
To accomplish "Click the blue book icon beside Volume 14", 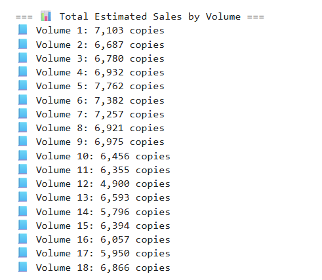I will (x=23, y=211).
